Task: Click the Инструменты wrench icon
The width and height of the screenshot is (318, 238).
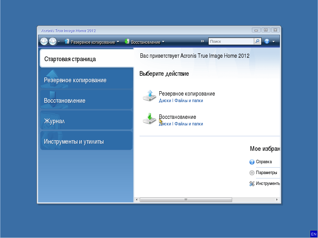Action: (252, 184)
